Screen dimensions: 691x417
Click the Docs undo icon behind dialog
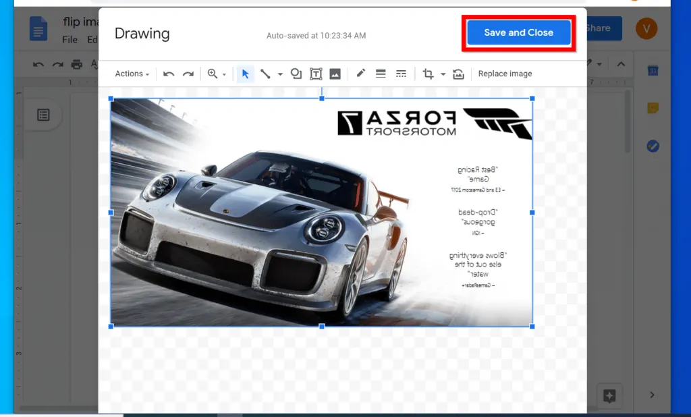coord(38,64)
